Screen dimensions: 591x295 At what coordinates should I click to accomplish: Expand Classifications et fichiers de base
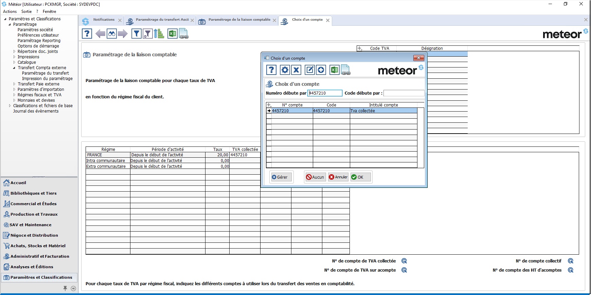pos(10,106)
